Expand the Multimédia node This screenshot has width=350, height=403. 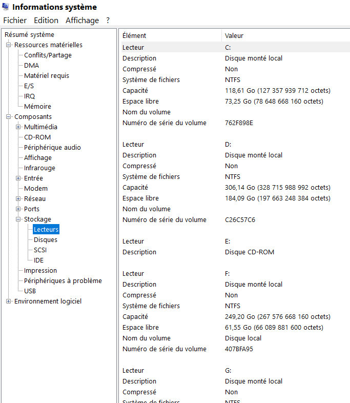point(18,127)
